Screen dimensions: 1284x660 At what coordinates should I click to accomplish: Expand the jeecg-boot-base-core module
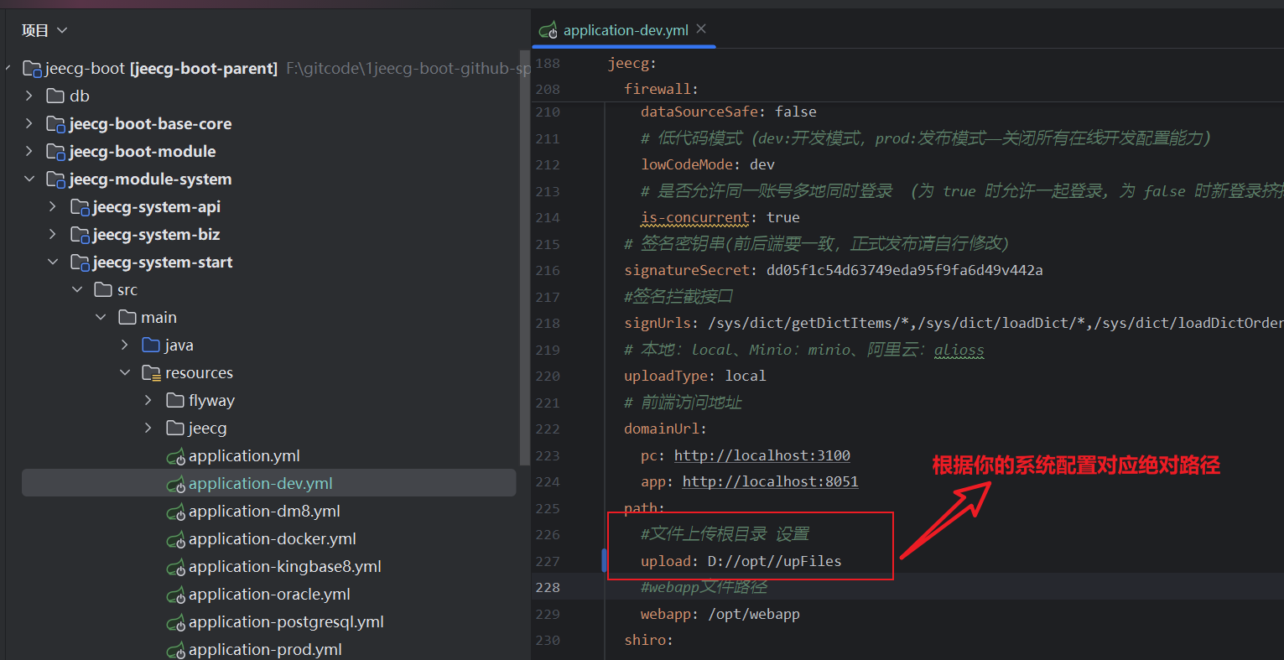[x=29, y=123]
